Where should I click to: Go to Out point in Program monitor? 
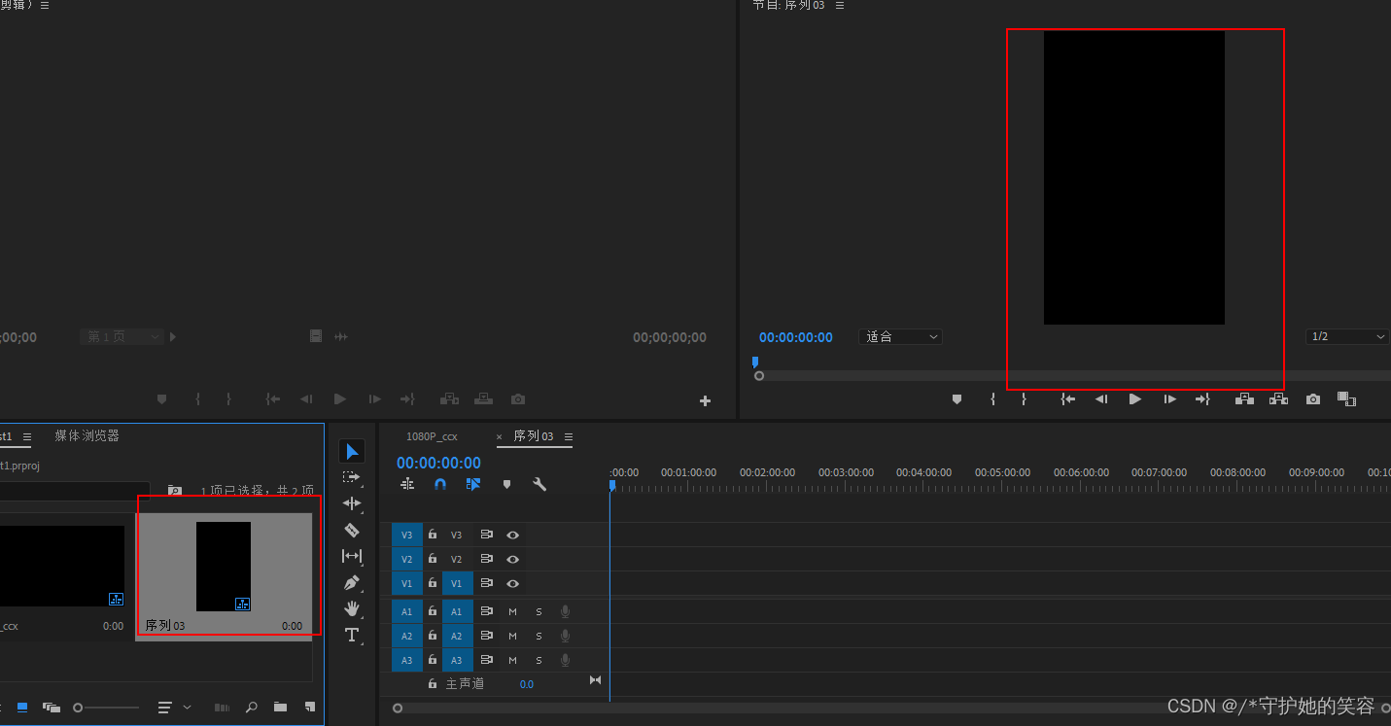(x=1203, y=398)
